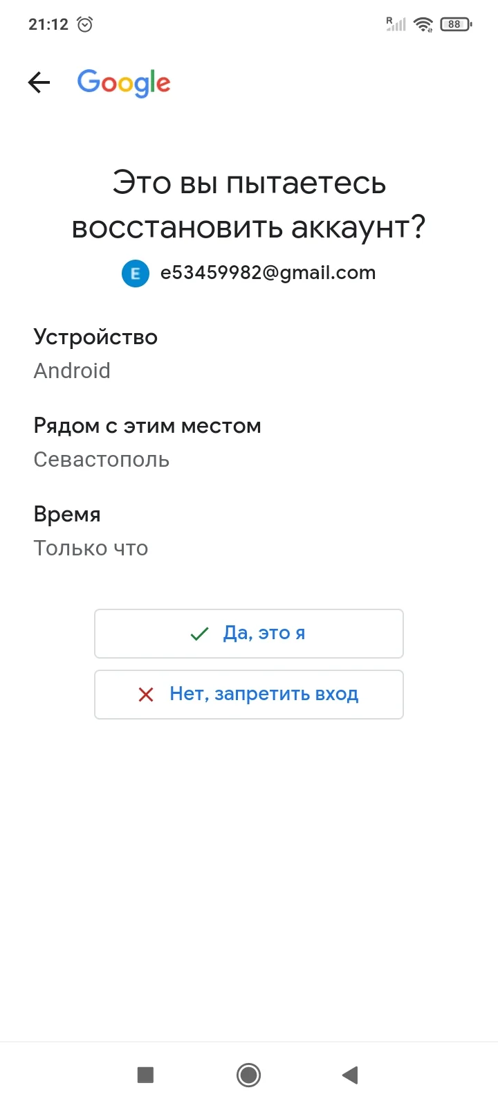Tap the battery level indicator
Screen dimensions: 498x1108
(455, 24)
